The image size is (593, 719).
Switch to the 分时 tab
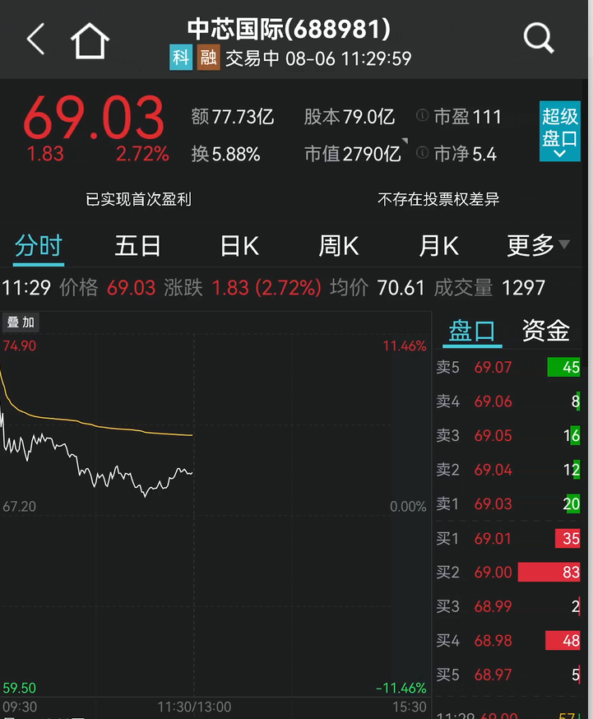coord(38,245)
